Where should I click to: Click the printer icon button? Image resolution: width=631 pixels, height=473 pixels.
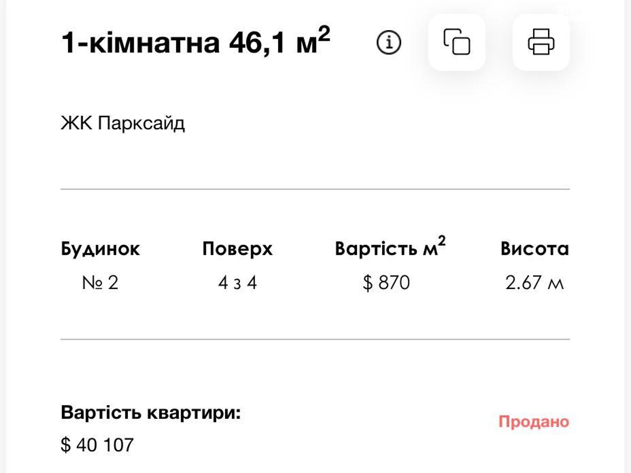(x=541, y=42)
